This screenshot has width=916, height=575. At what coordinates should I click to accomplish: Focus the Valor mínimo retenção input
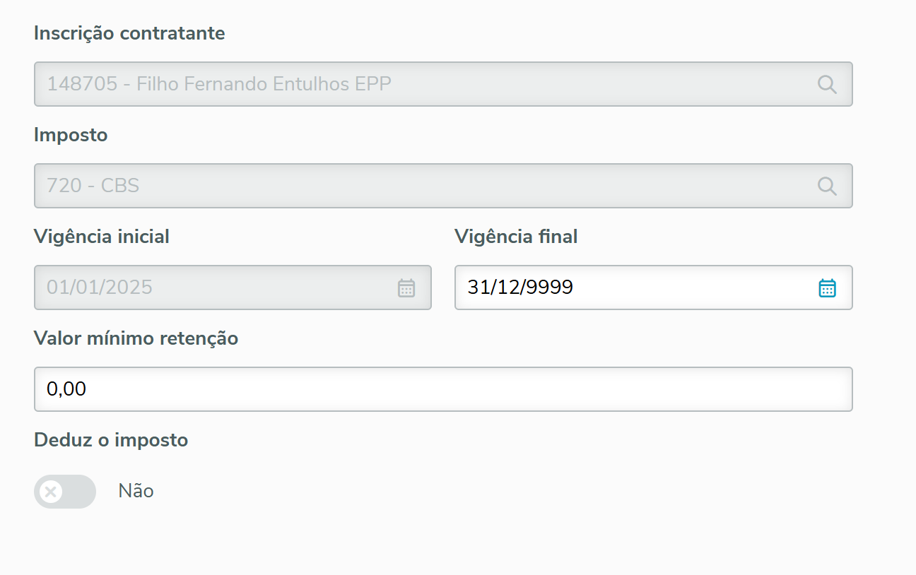click(442, 389)
